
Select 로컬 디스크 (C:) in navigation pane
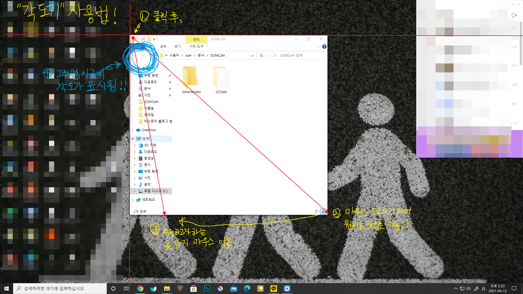click(x=156, y=191)
